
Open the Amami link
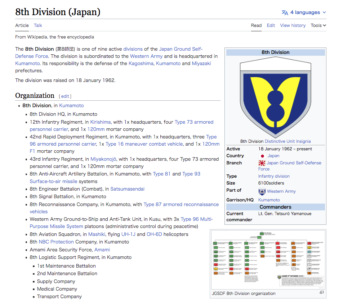pyautogui.click(x=102, y=250)
